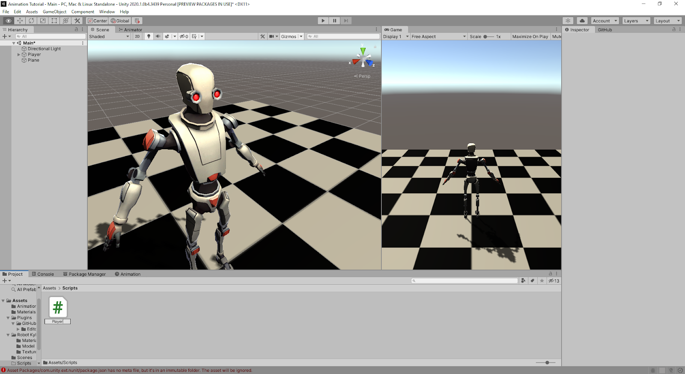Open the Free Aspect dropdown
The width and height of the screenshot is (685, 374).
439,36
